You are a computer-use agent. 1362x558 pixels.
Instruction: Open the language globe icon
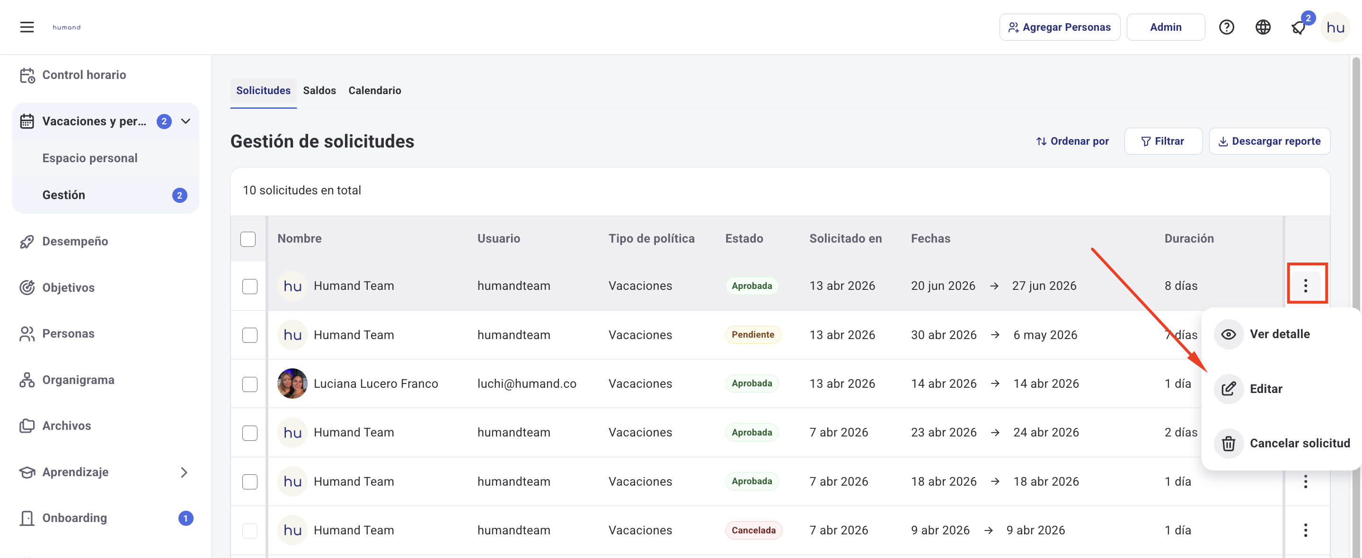coord(1263,27)
